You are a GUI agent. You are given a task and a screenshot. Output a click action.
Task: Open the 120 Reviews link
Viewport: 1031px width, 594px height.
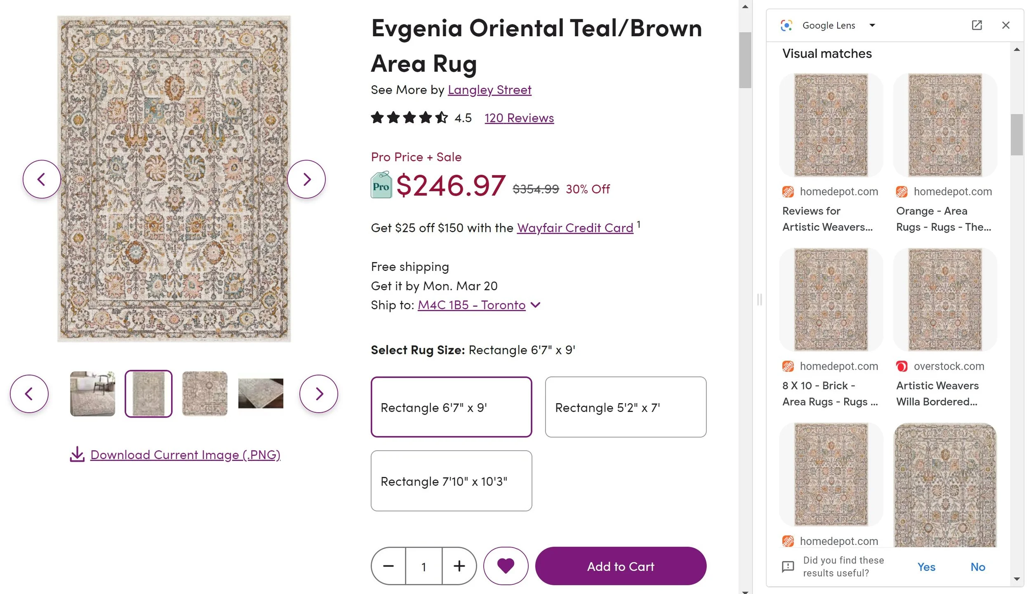click(519, 118)
